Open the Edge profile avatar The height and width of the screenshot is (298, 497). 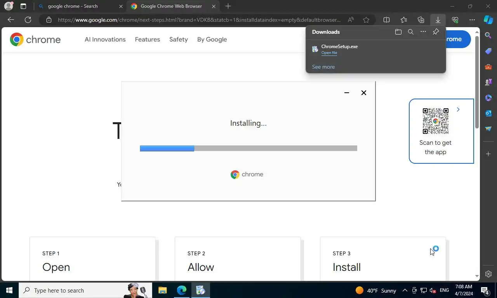[9, 6]
